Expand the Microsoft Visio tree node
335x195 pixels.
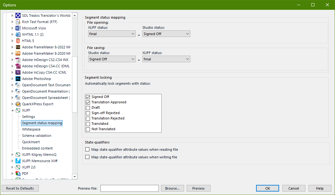[x=12, y=28]
